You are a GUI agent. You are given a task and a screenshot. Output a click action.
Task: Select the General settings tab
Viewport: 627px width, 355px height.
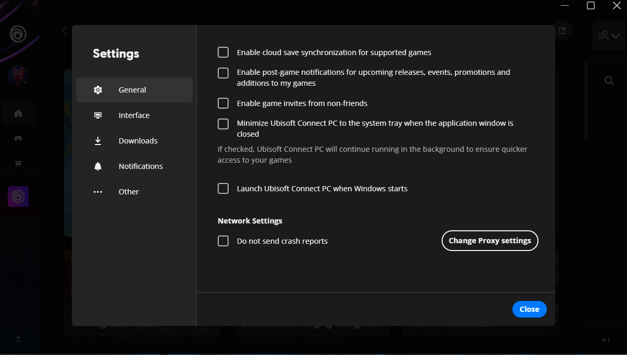pos(134,90)
